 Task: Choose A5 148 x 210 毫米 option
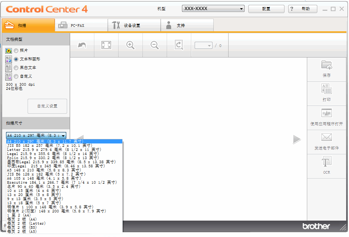(65, 170)
